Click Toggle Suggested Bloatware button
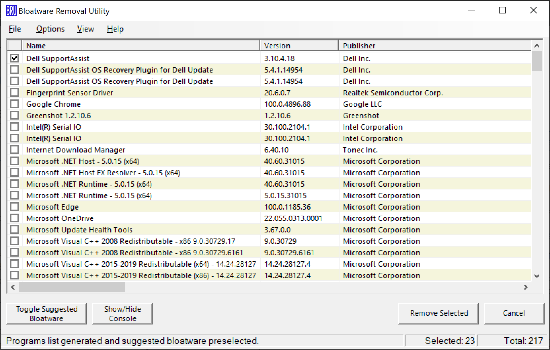Viewport: 550px width, 350px height. pyautogui.click(x=46, y=314)
